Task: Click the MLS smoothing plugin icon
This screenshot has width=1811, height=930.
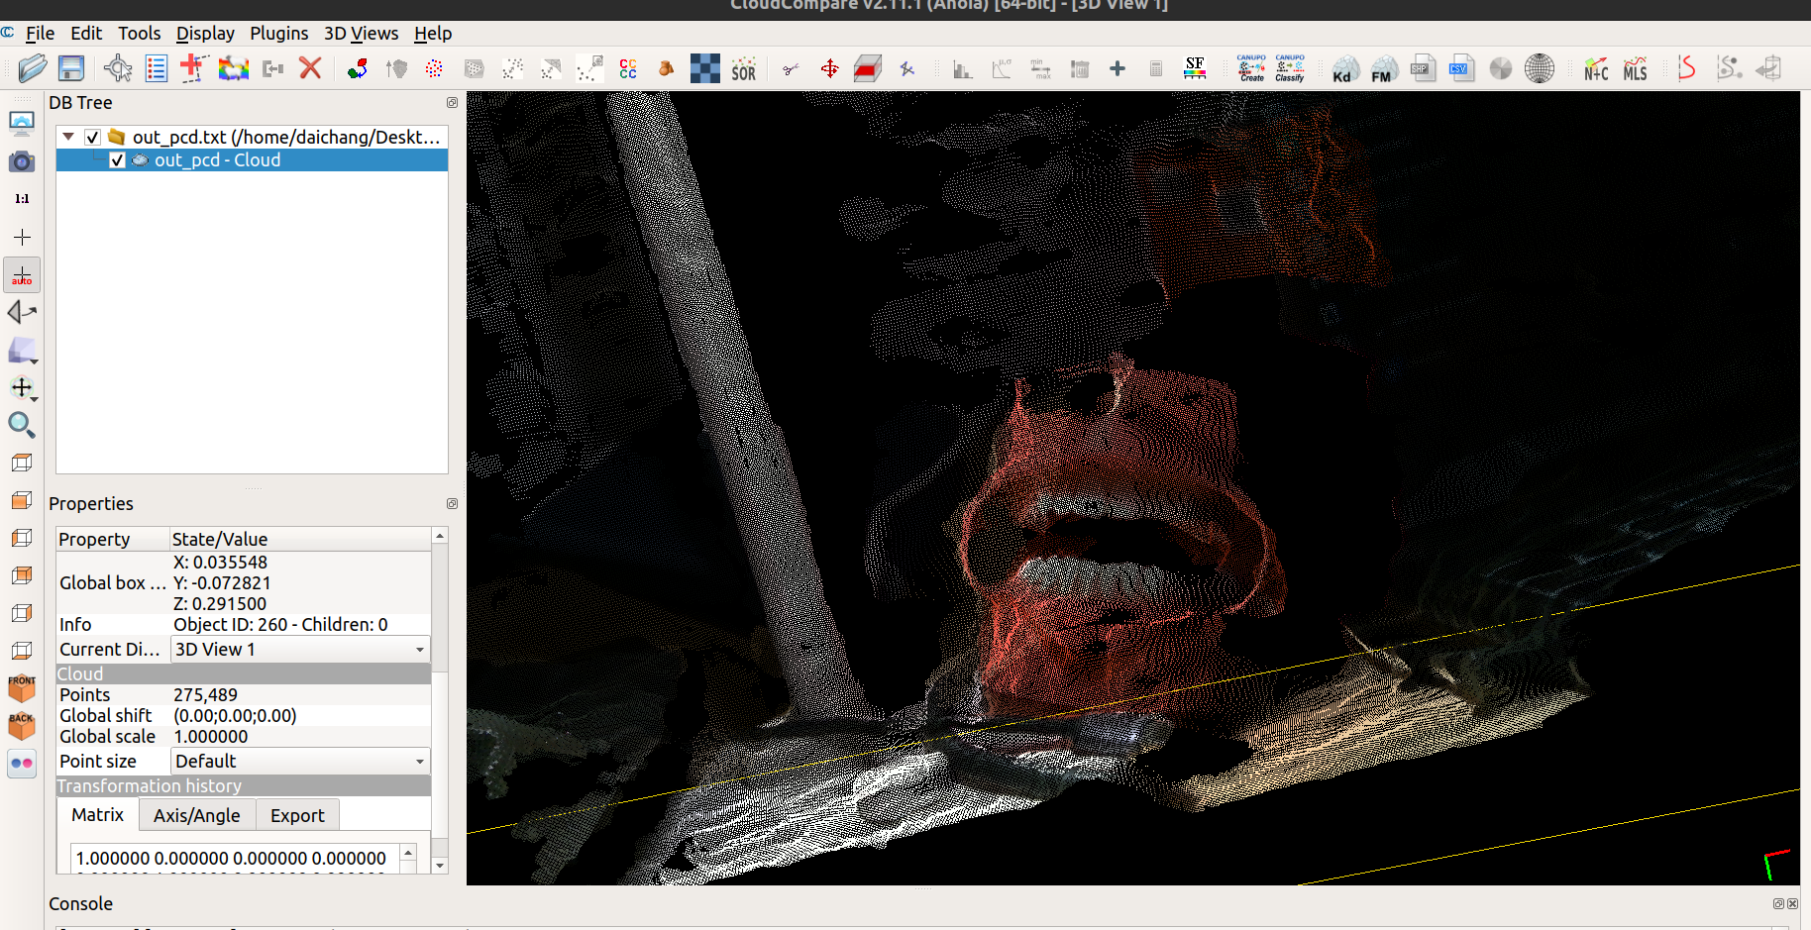Action: click(1635, 68)
